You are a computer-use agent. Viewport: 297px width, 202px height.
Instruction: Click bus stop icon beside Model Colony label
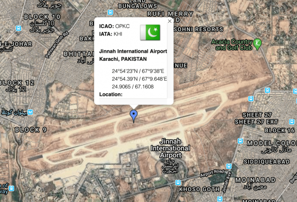[x=240, y=141]
